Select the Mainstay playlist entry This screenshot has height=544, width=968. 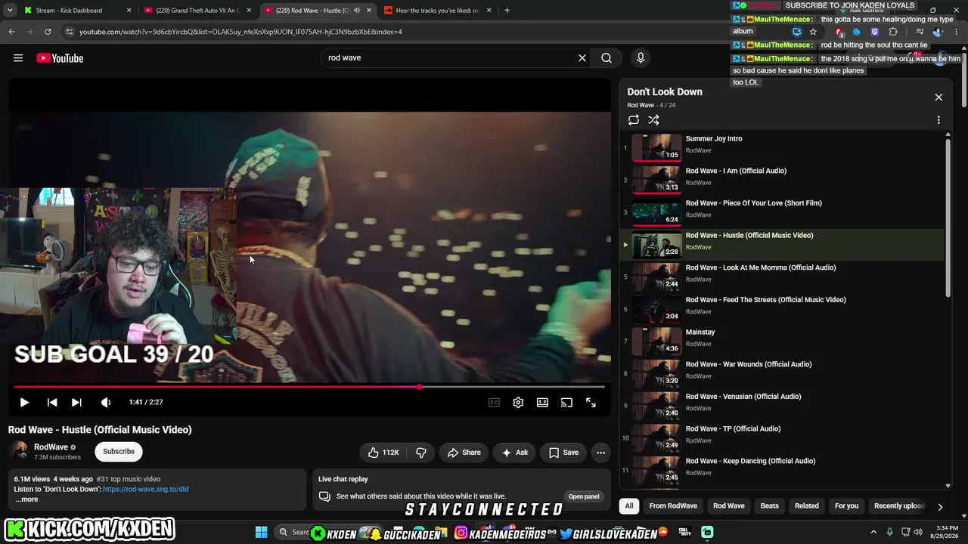click(783, 342)
